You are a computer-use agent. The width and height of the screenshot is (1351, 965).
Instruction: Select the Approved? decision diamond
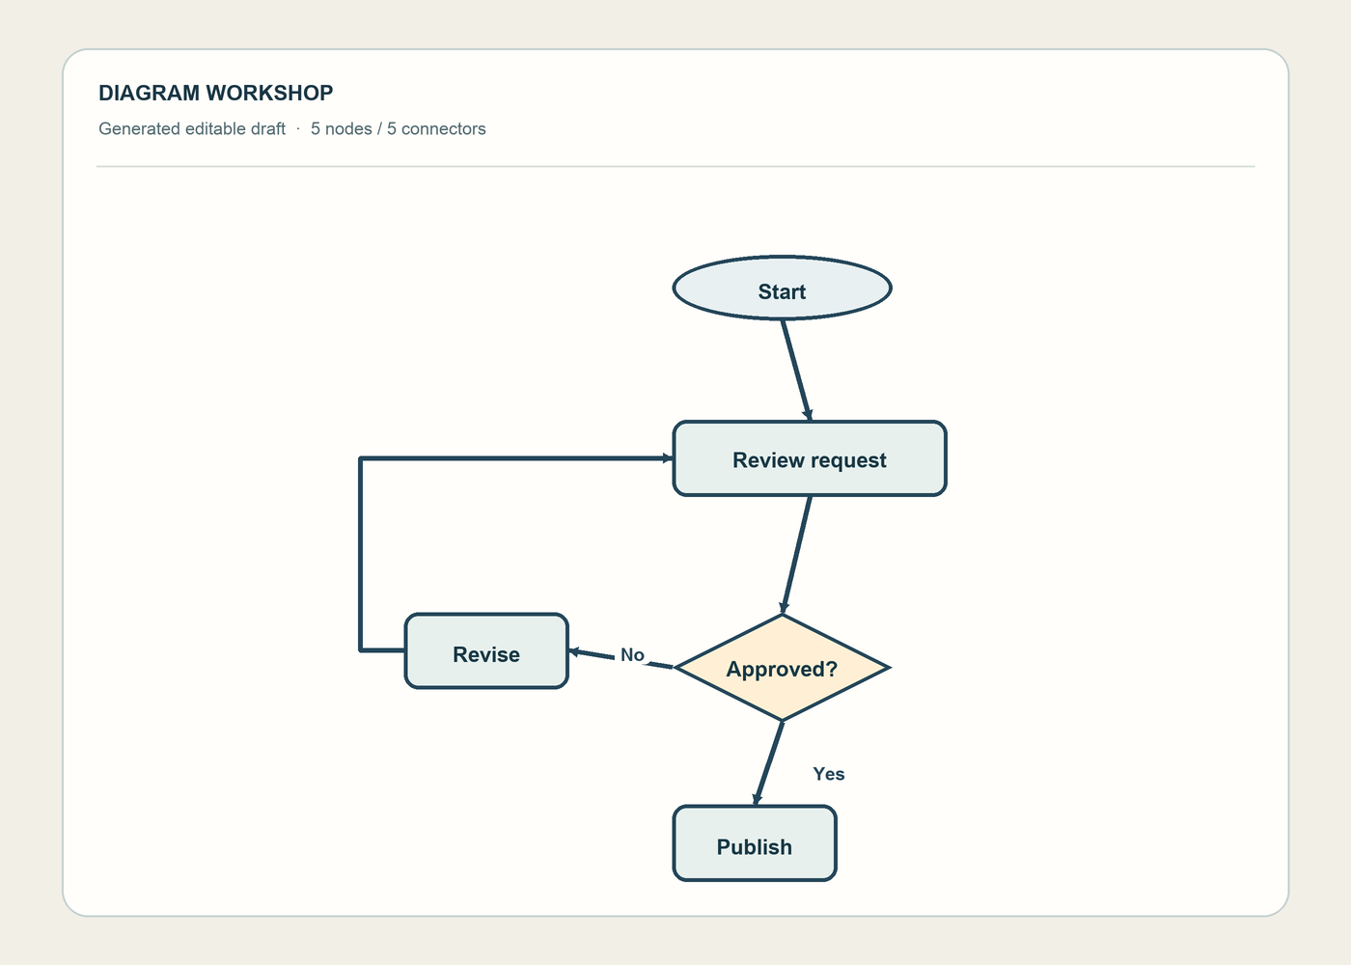pos(782,667)
